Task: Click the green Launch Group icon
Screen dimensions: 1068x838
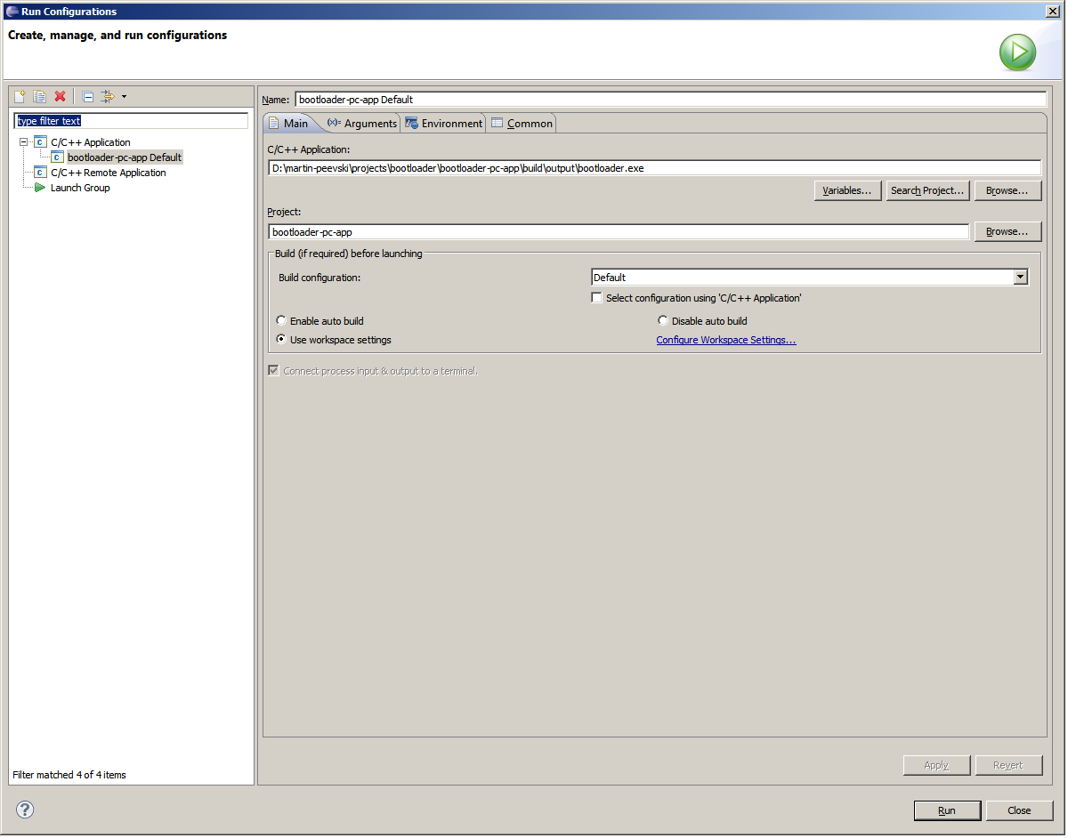Action: 40,188
